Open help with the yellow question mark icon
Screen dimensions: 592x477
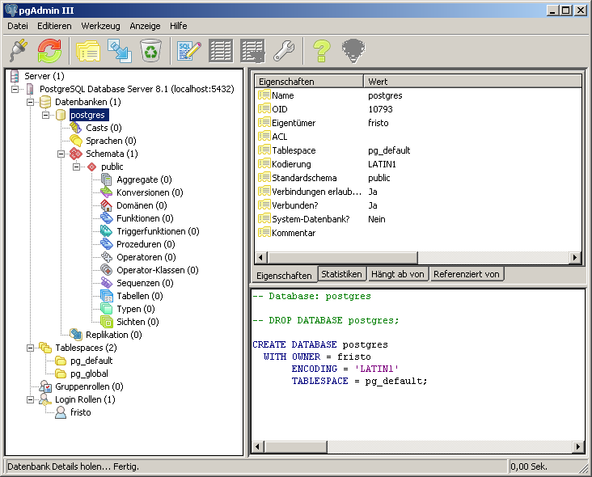(322, 51)
